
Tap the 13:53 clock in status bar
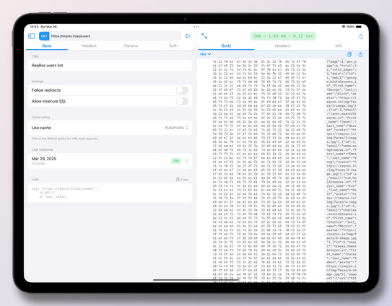tap(34, 27)
